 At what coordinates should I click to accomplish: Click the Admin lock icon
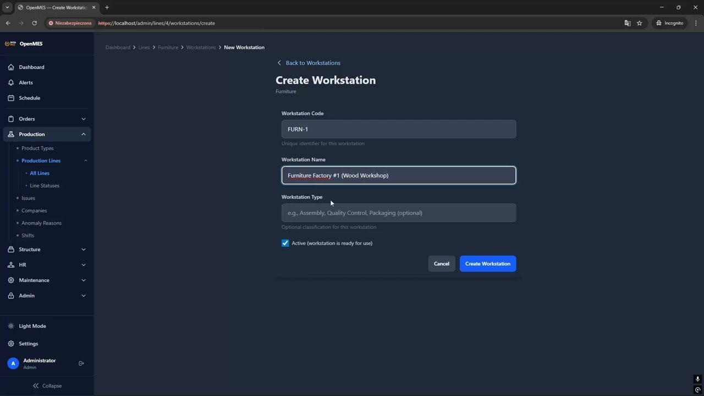(x=11, y=295)
